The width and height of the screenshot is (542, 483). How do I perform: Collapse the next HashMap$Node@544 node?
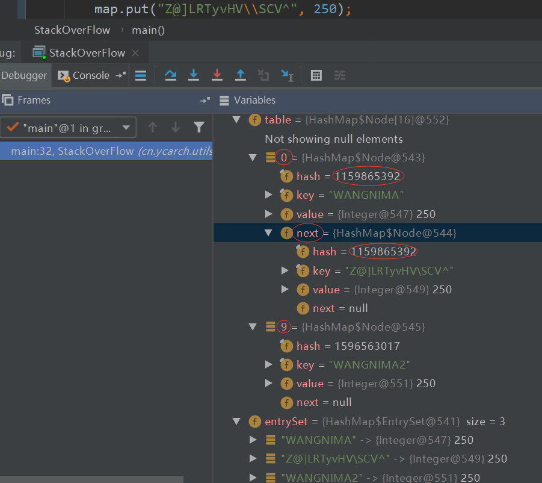pos(269,233)
